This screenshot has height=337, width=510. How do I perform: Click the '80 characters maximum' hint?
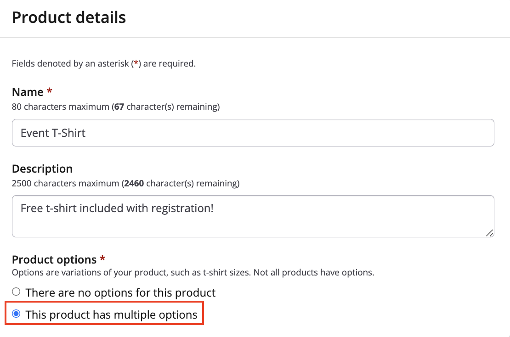click(60, 107)
